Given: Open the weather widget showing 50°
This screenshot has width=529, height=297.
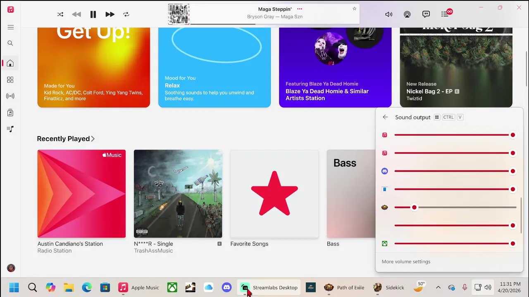Looking at the screenshot, I should tap(419, 287).
